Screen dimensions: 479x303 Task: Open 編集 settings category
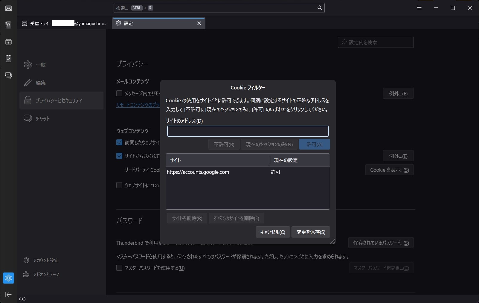[x=61, y=83]
